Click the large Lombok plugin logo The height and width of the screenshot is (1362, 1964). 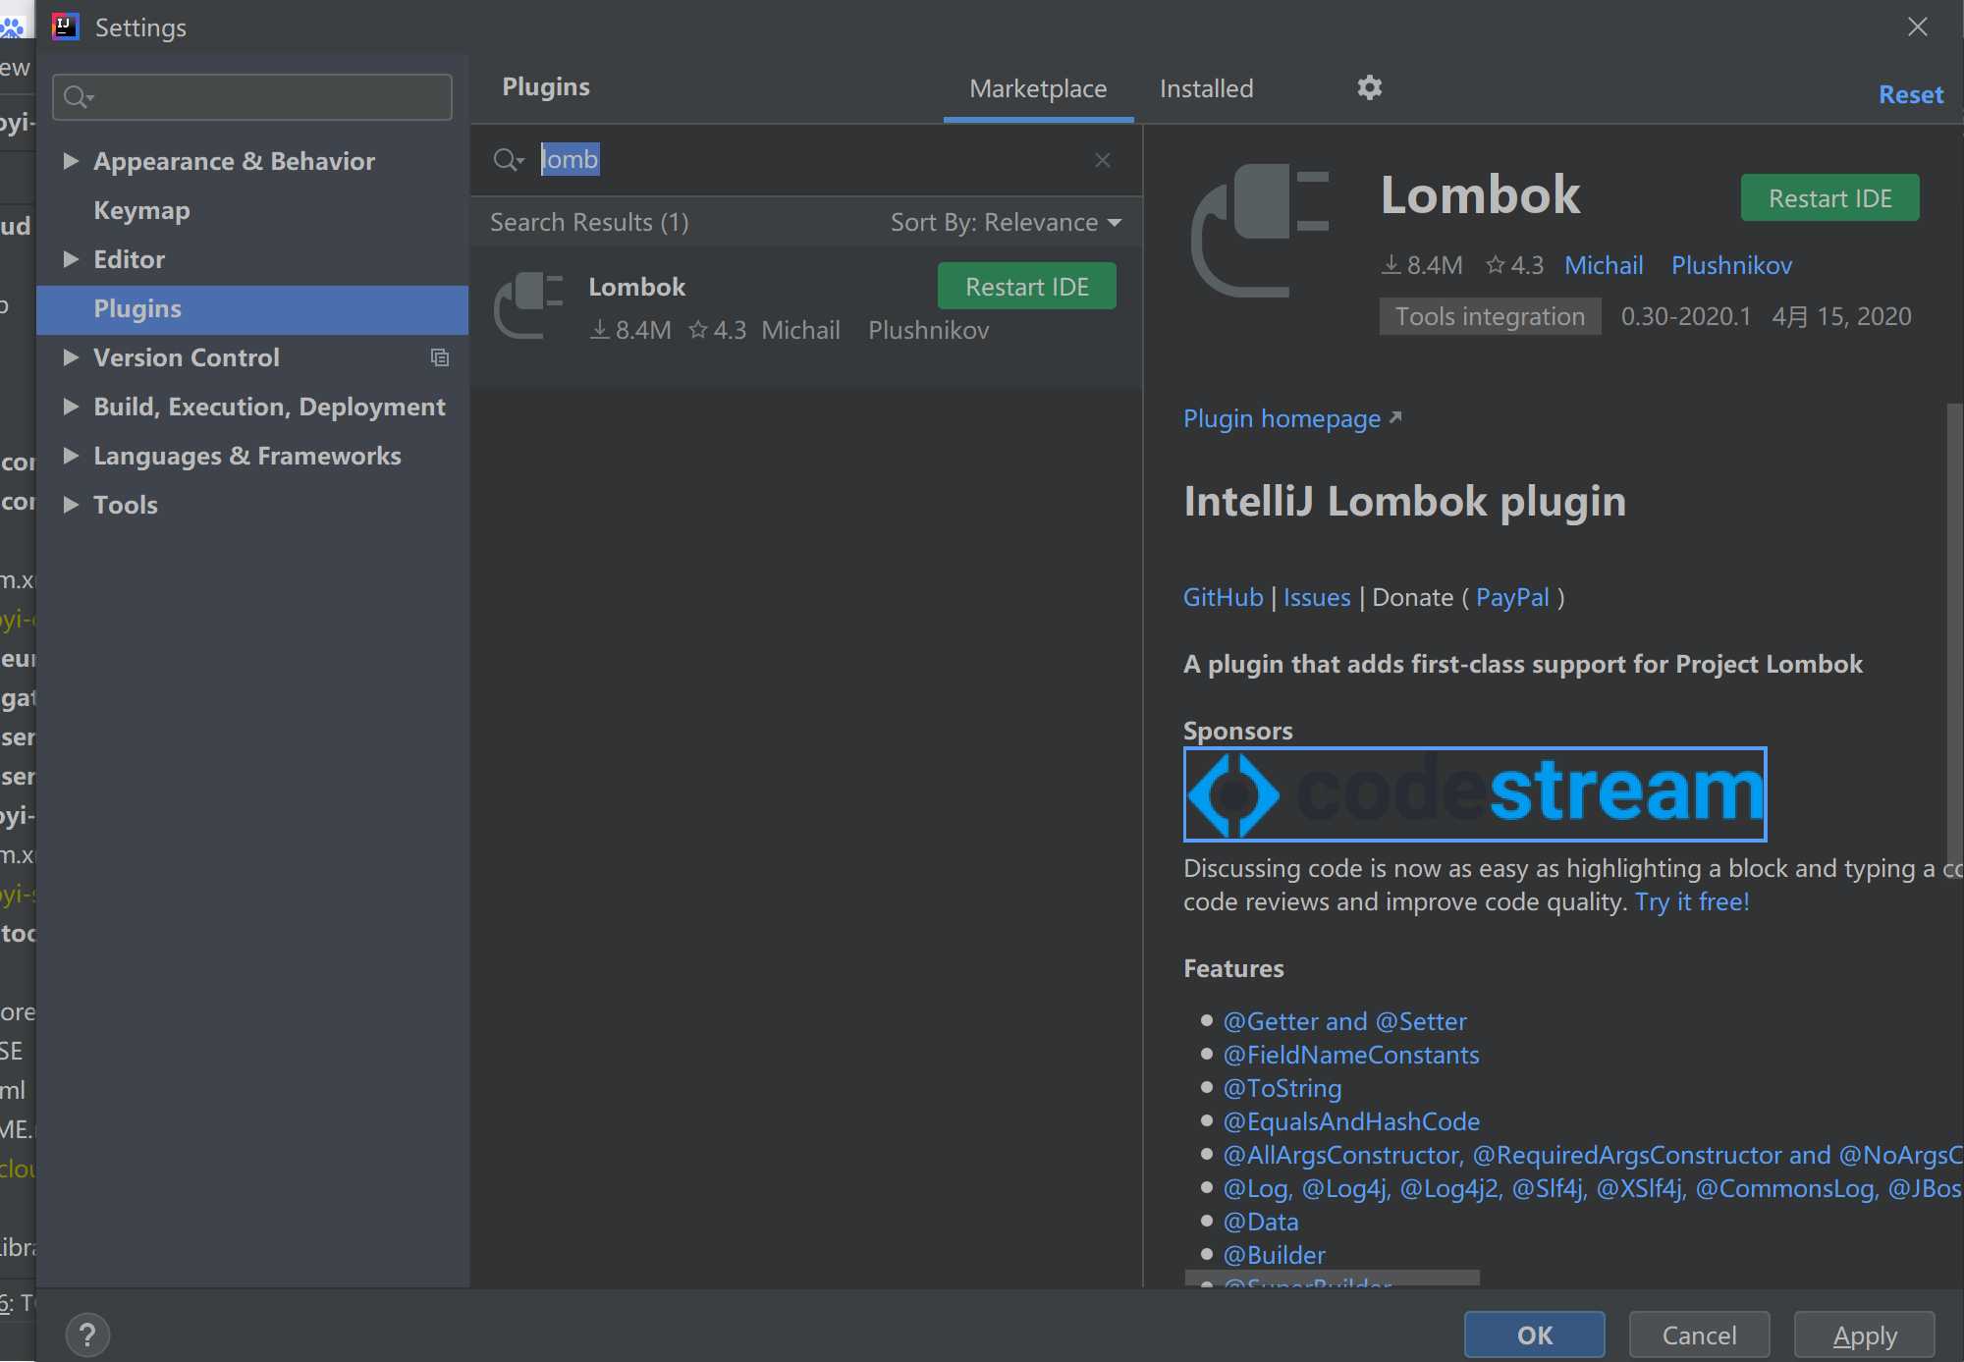[1260, 231]
